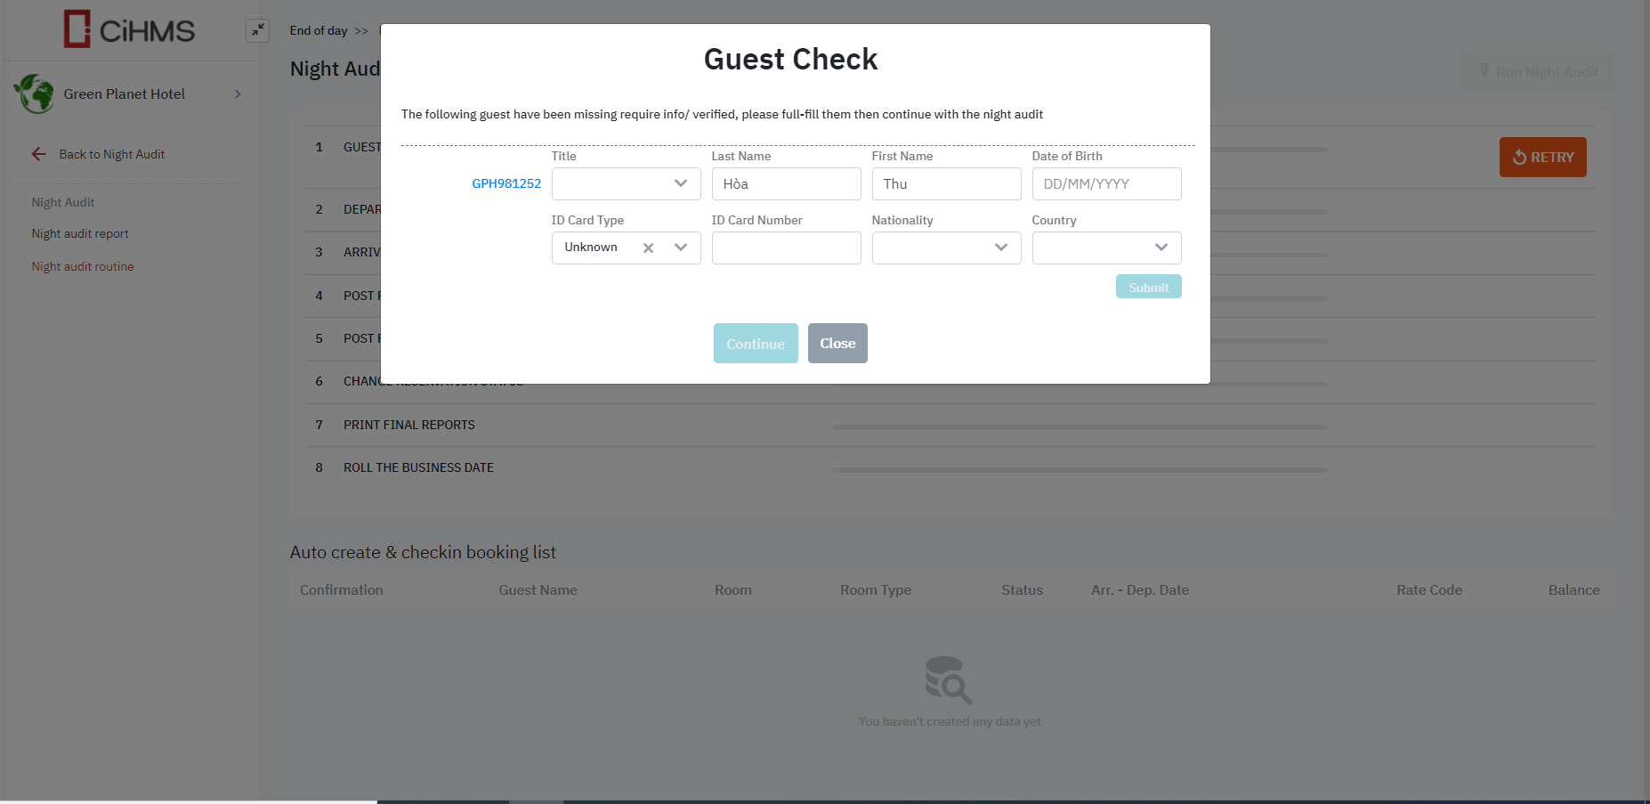The image size is (1650, 804).
Task: Click the PRINT FINAL REPORTS step
Action: [409, 425]
